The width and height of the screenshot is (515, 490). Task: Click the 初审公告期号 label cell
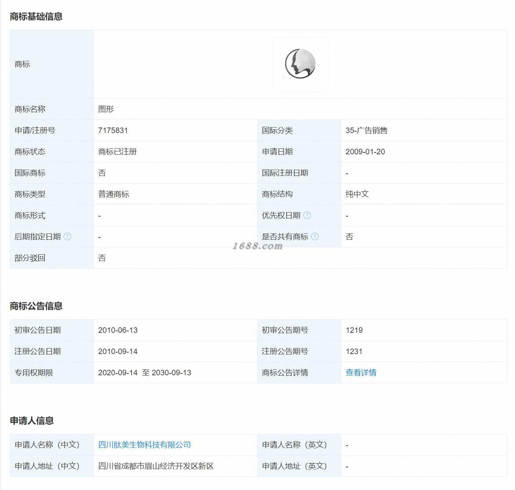[299, 330]
